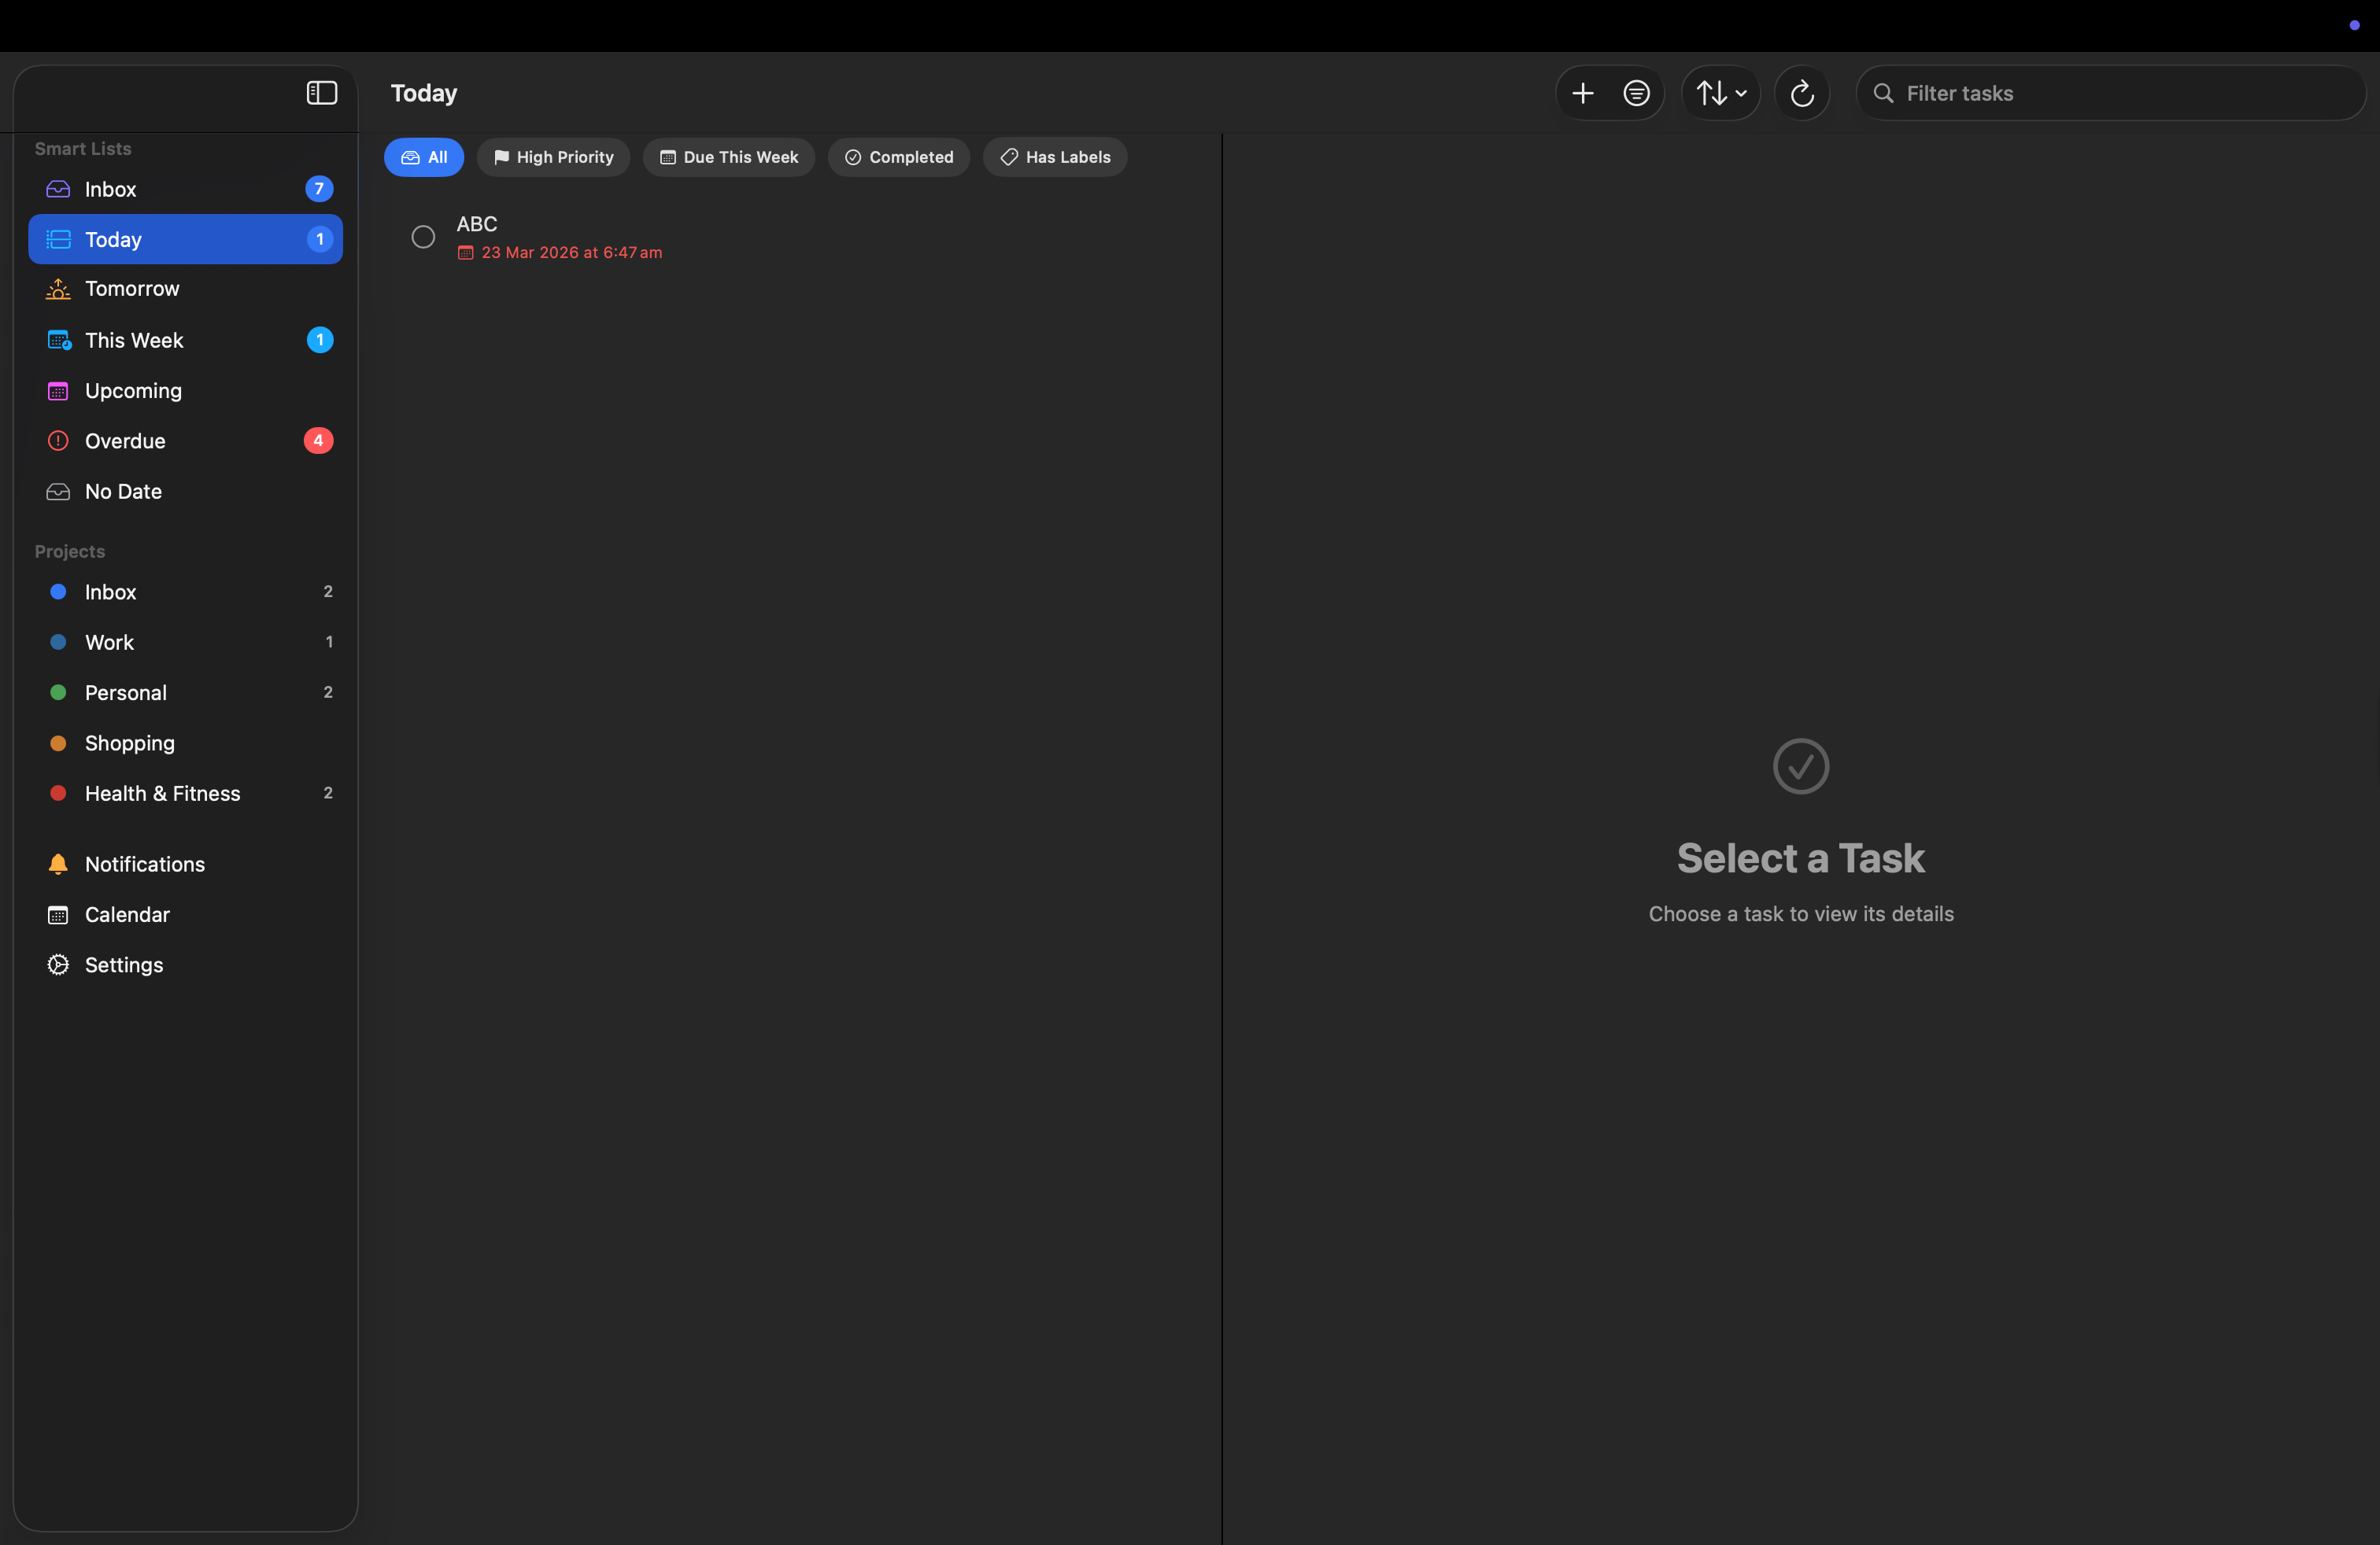Viewport: 2380px width, 1545px height.
Task: Click the ABC due date text
Action: pos(571,253)
